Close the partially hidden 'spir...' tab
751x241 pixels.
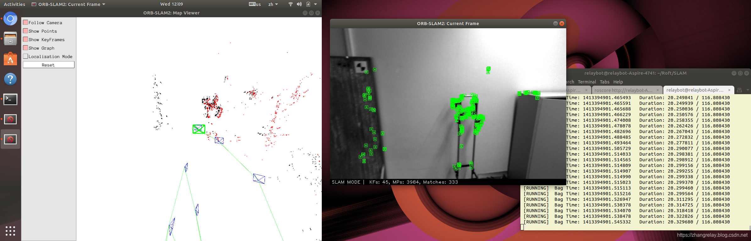[x=586, y=90]
